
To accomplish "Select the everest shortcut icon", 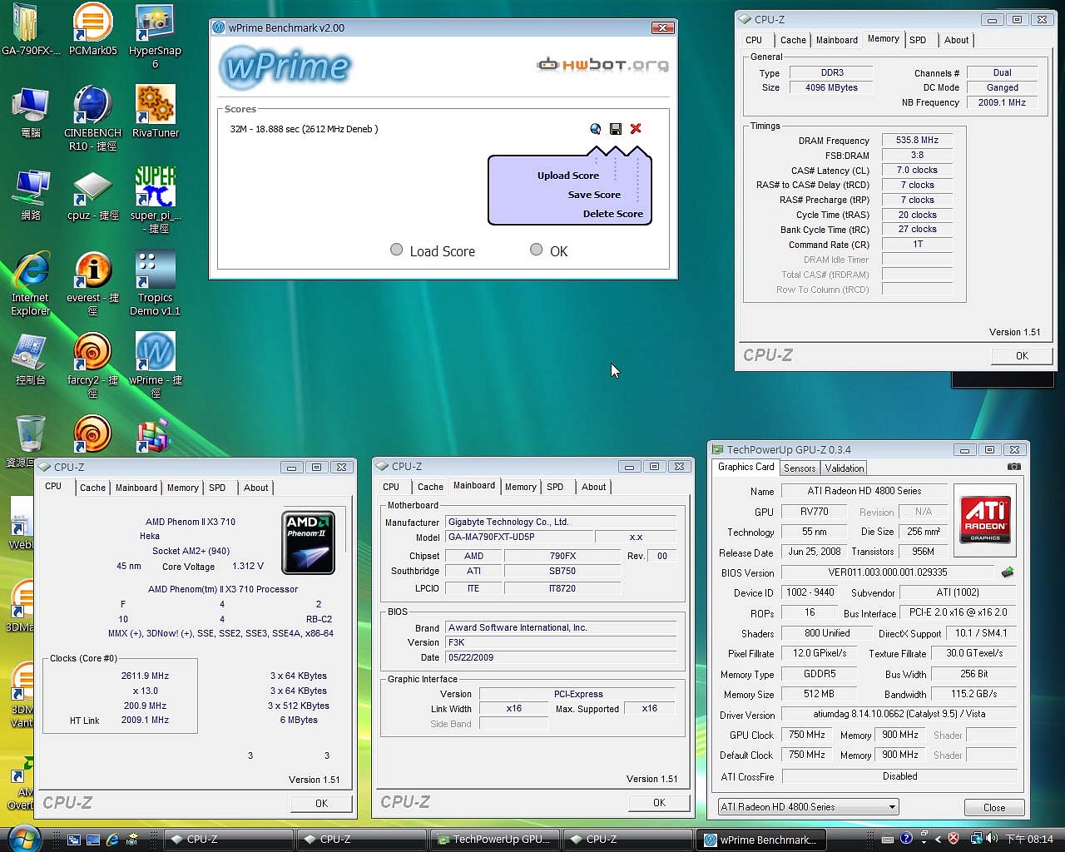I will click(x=92, y=284).
